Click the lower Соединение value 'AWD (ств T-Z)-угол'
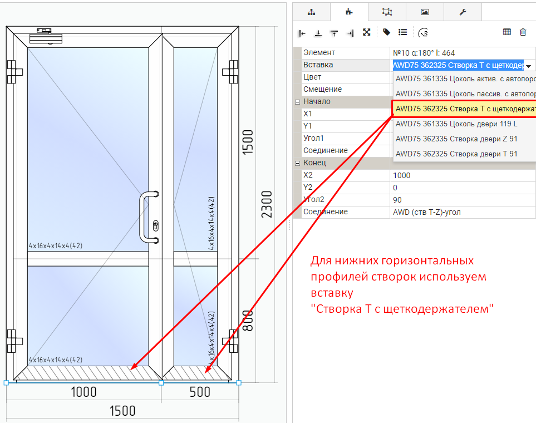The width and height of the screenshot is (536, 423). coord(463,212)
